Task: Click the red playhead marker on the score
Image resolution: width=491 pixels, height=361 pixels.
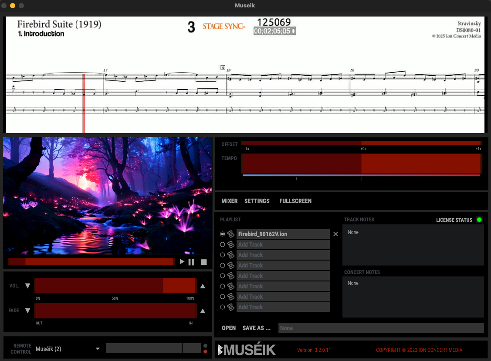Action: point(84,103)
